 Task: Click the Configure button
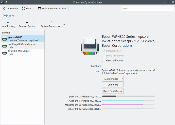coord(113,85)
